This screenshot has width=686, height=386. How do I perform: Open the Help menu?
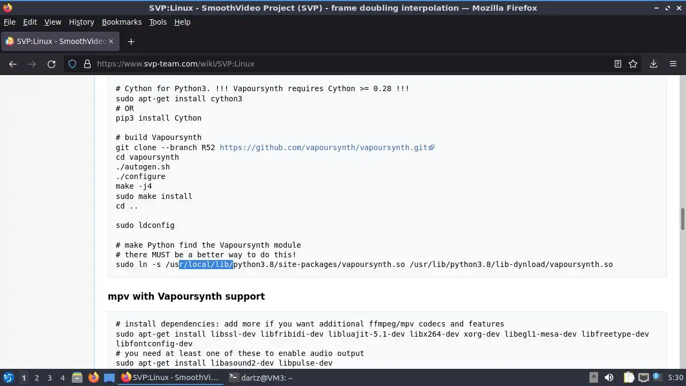coord(182,22)
